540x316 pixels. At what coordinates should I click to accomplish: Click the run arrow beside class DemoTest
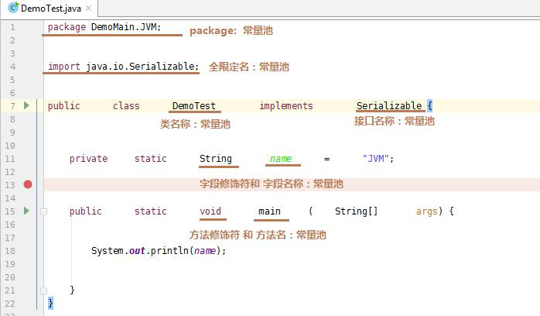[x=26, y=105]
